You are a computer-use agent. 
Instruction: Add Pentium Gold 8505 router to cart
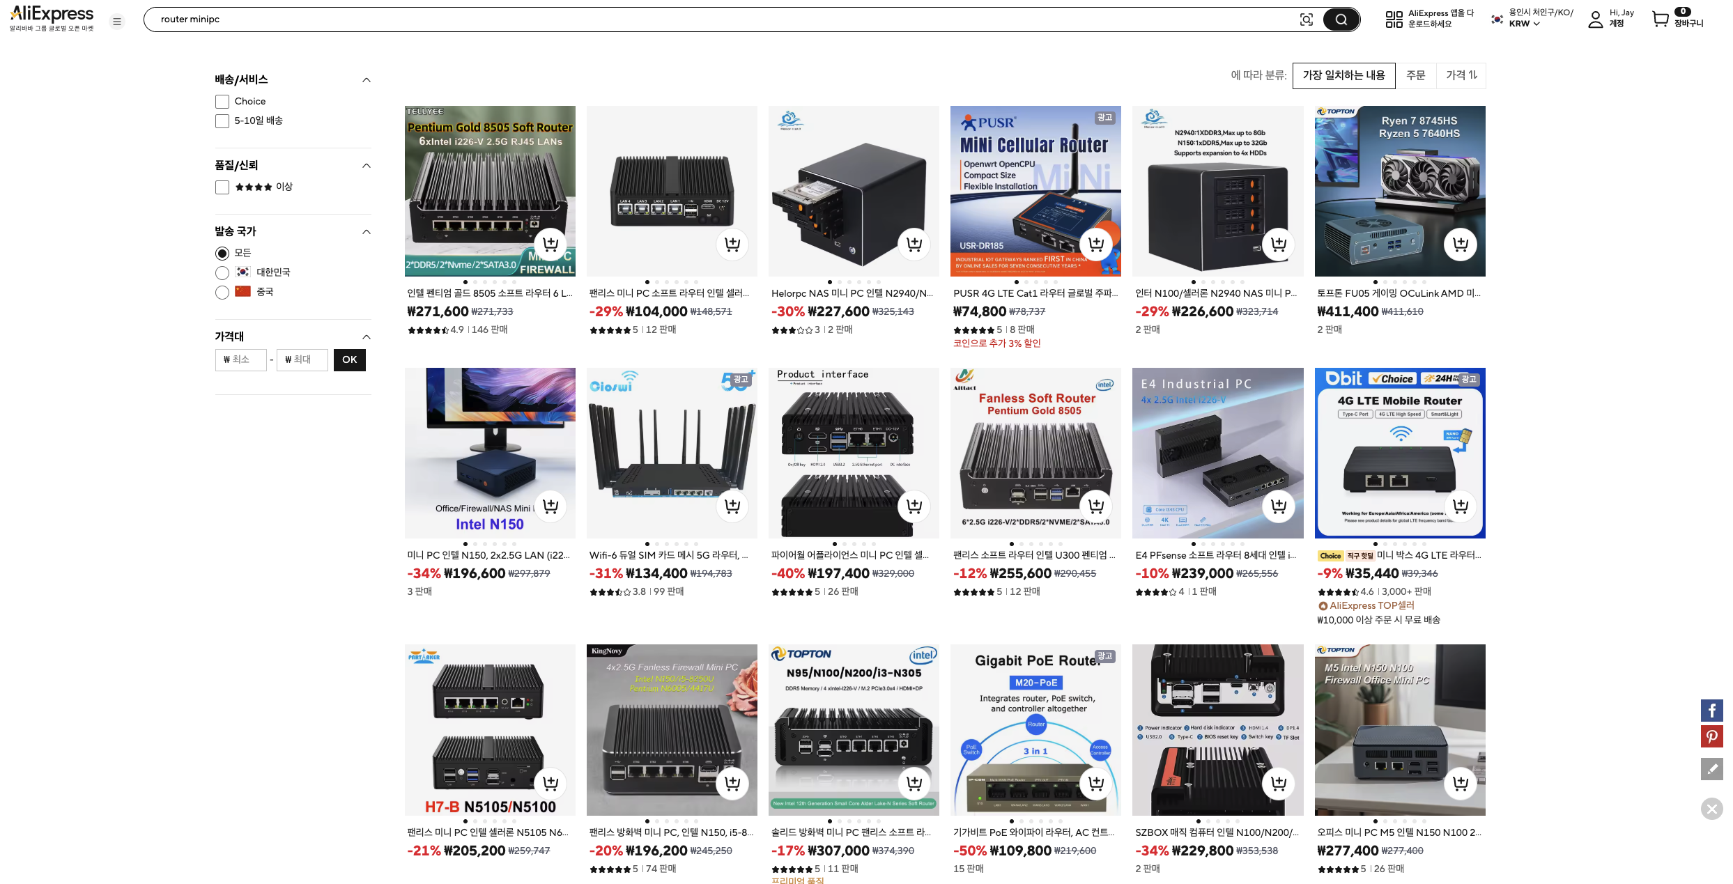[550, 244]
